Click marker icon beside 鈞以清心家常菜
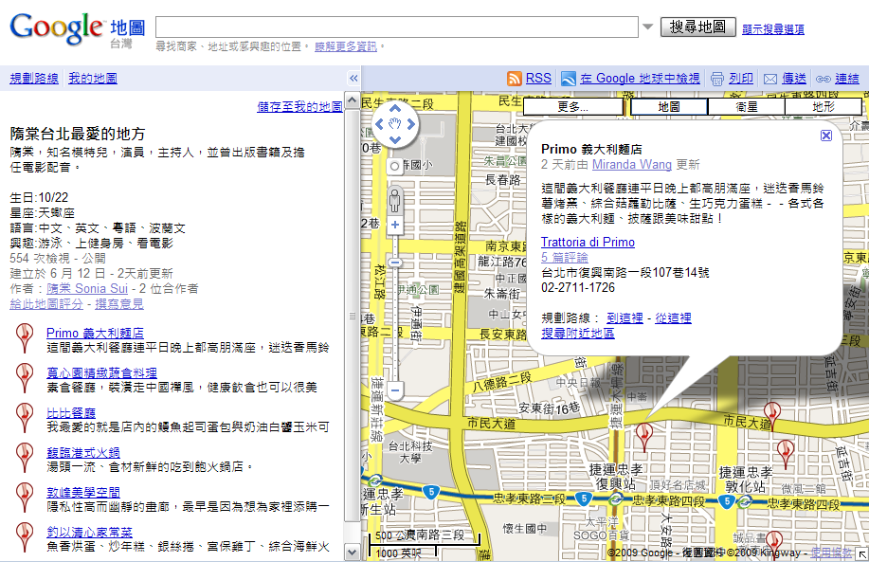The width and height of the screenshot is (869, 562). [x=24, y=537]
